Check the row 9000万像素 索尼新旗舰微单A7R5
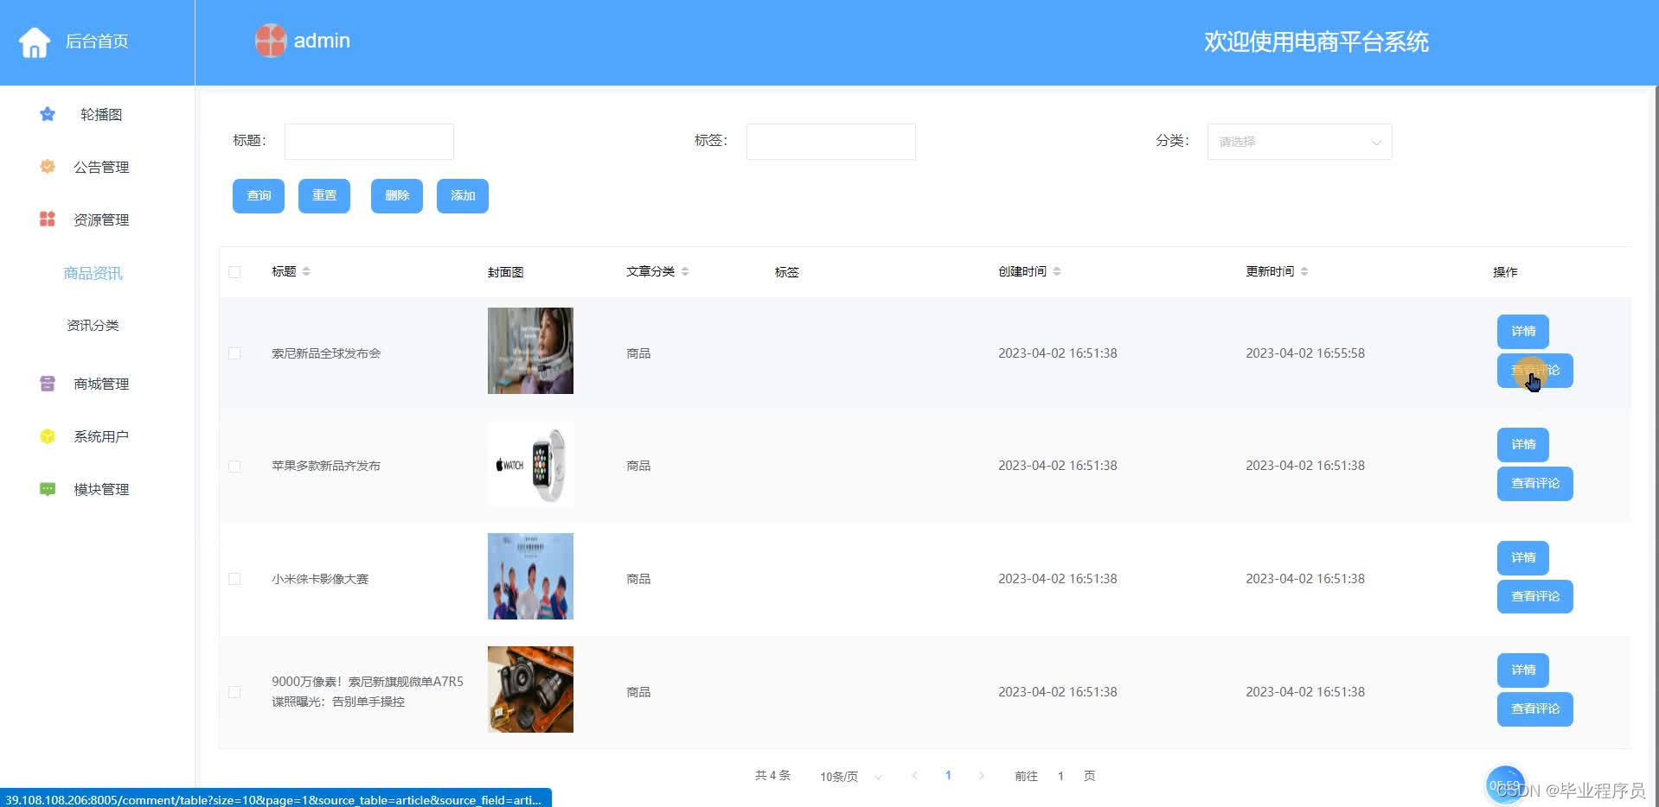The width and height of the screenshot is (1659, 807). click(x=234, y=692)
